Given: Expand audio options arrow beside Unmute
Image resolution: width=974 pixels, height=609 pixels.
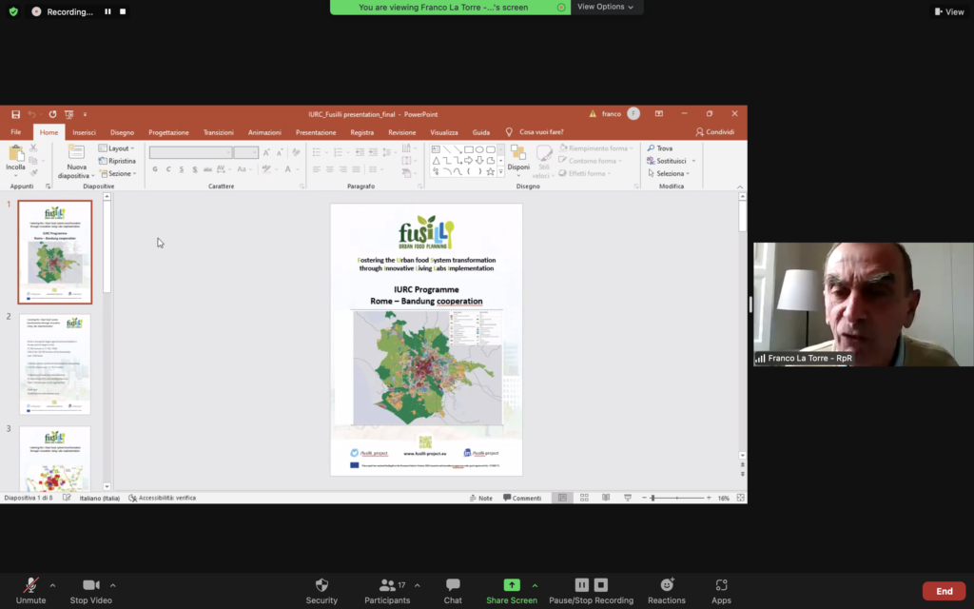Looking at the screenshot, I should [x=53, y=585].
